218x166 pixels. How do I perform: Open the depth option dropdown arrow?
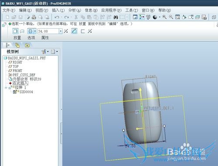coord(35,31)
